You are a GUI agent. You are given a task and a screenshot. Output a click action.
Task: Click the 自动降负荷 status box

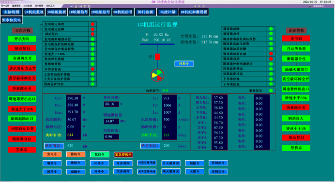pyautogui.click(x=296, y=49)
